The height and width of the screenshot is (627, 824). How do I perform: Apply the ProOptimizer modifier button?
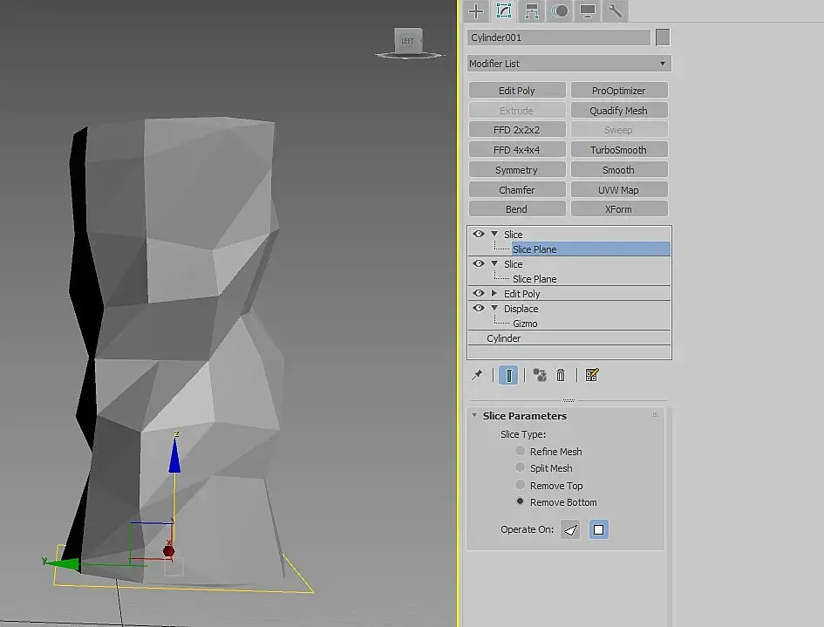click(618, 91)
